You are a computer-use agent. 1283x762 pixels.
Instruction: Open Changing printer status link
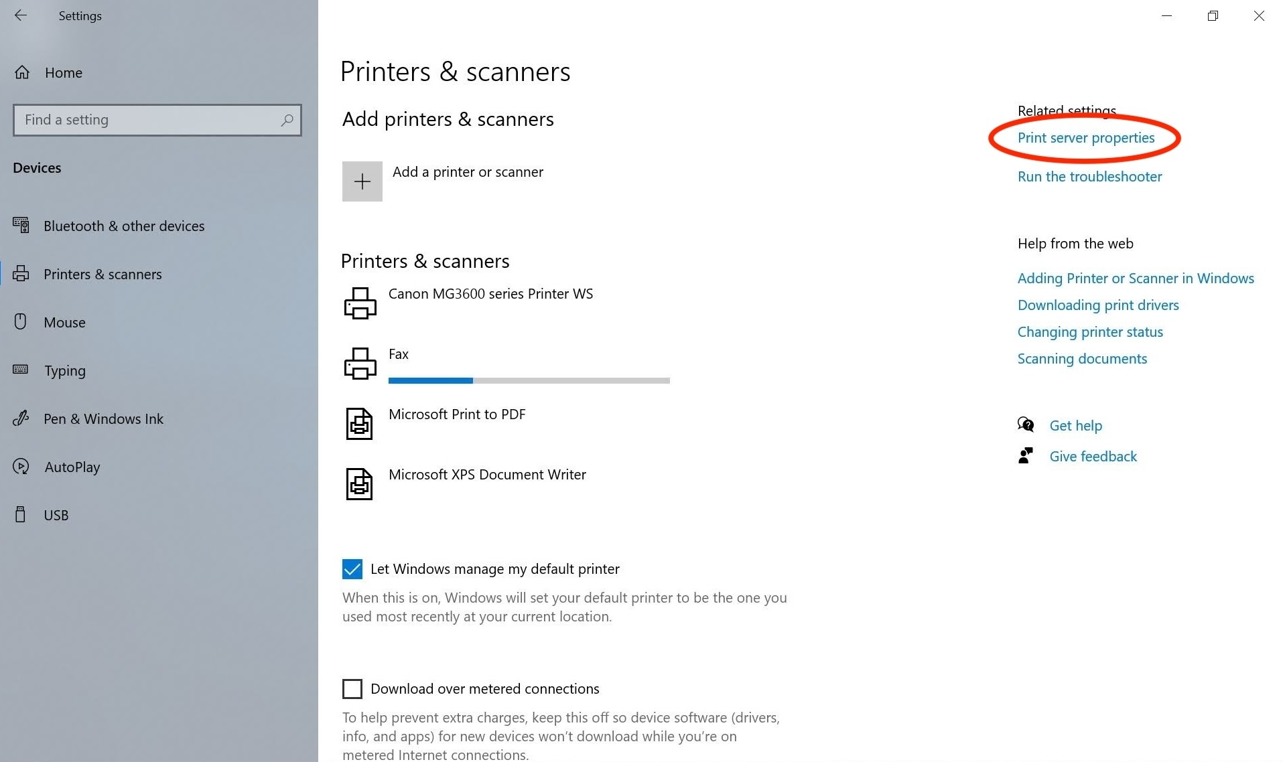coord(1090,332)
